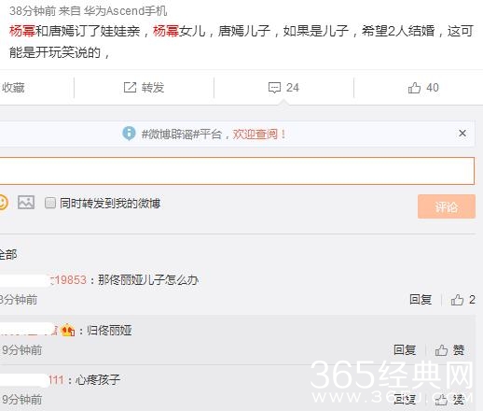Click the blue info icon in the notice bar
Image resolution: width=483 pixels, height=411 pixels.
(x=129, y=134)
